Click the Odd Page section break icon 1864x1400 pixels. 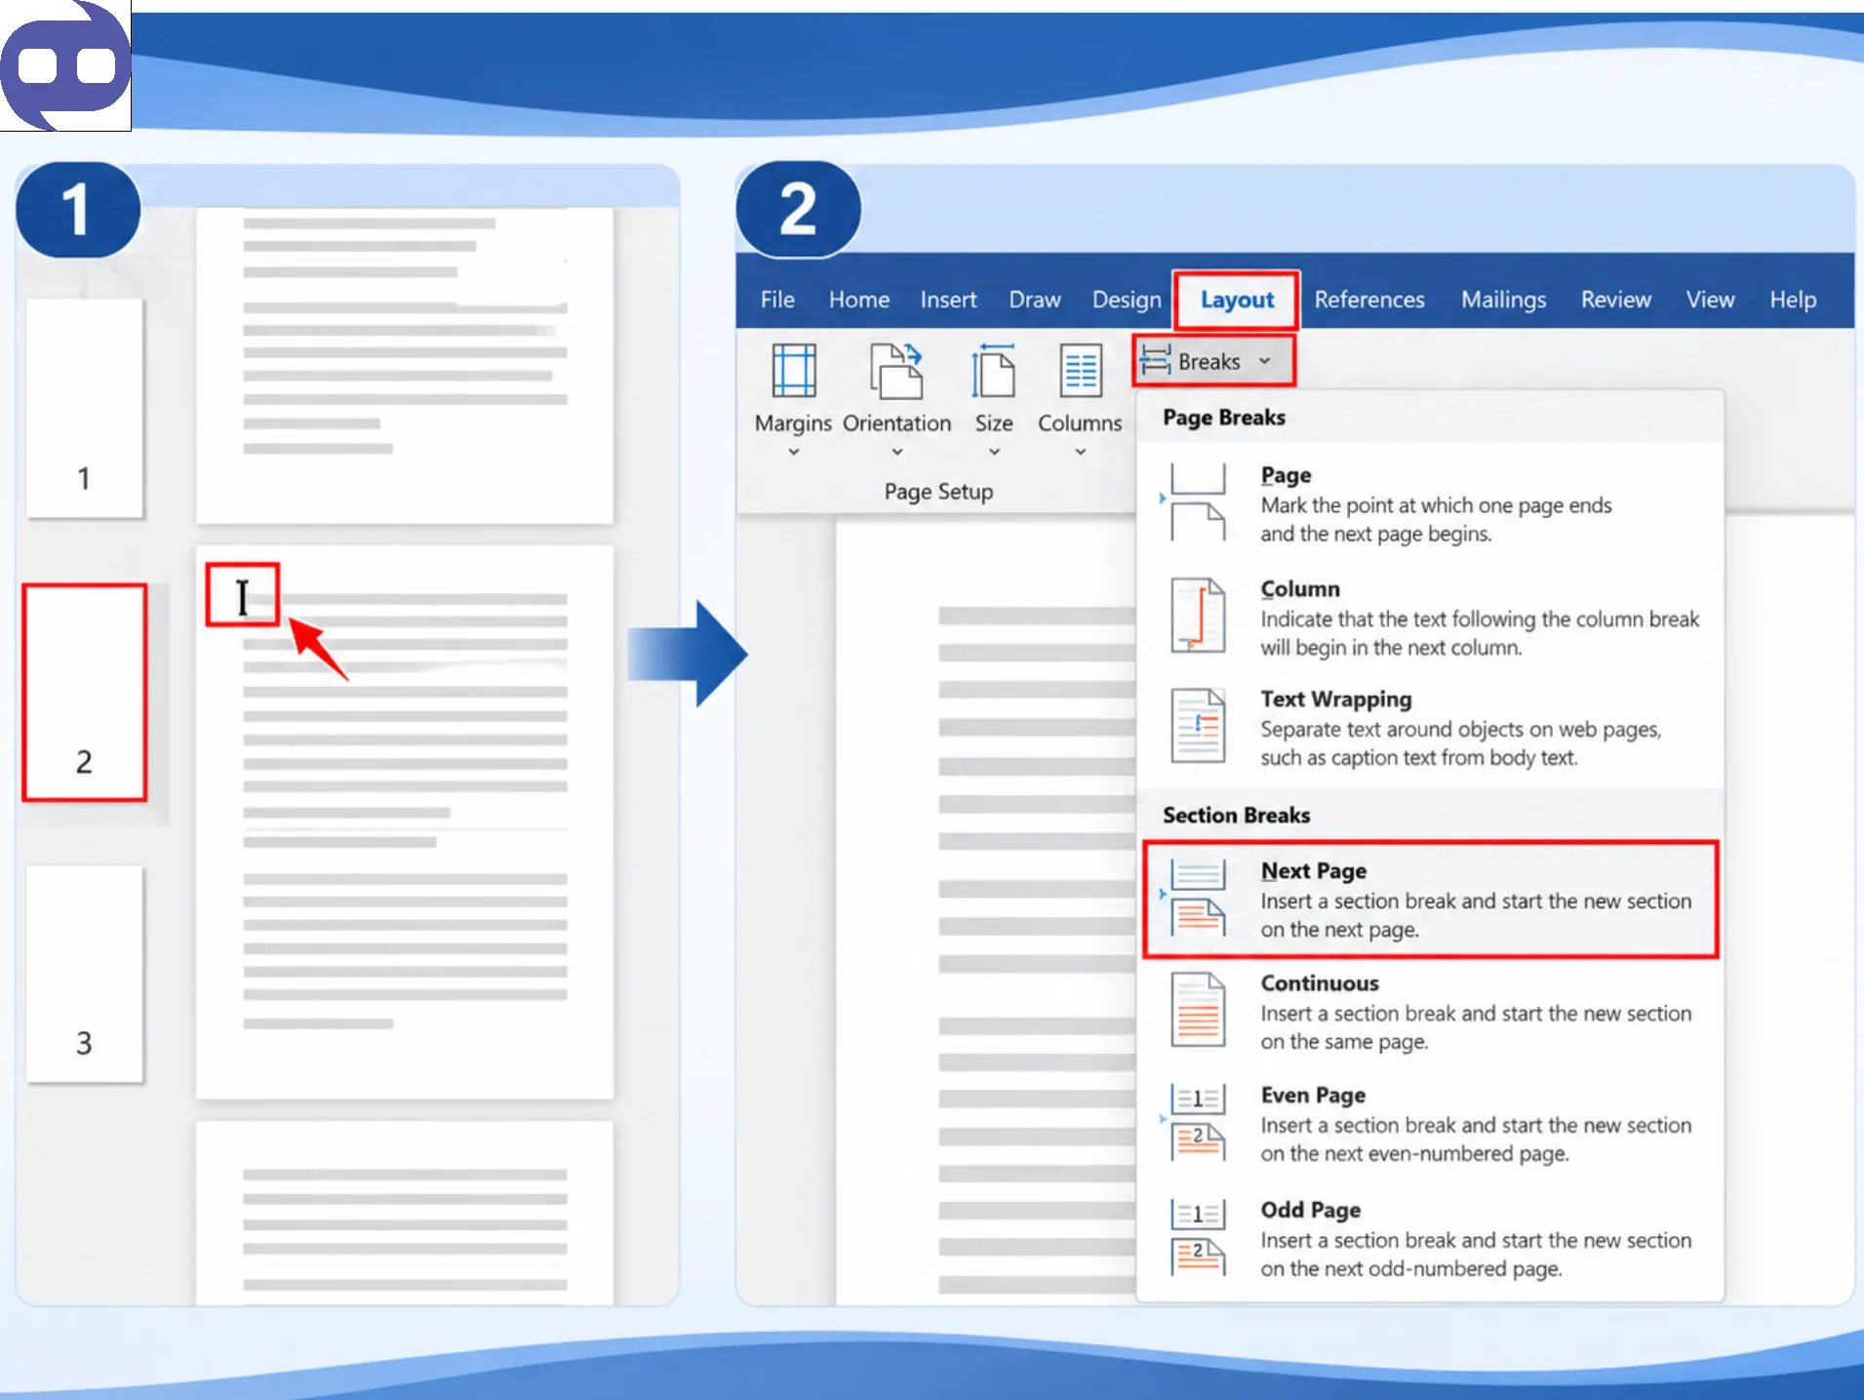pos(1198,1237)
